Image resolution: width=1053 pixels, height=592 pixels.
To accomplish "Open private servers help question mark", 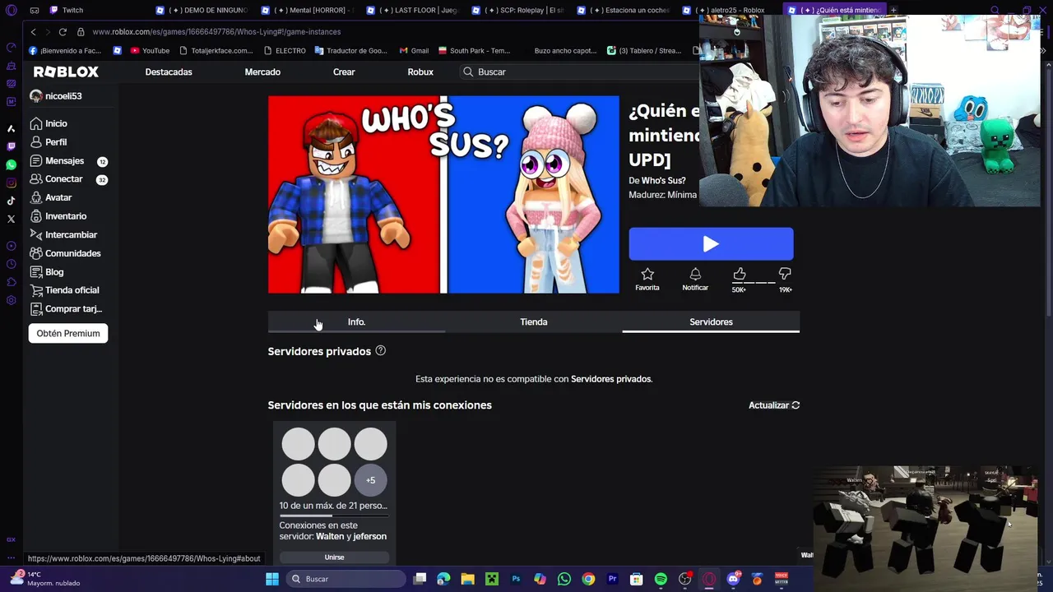I will (x=380, y=351).
